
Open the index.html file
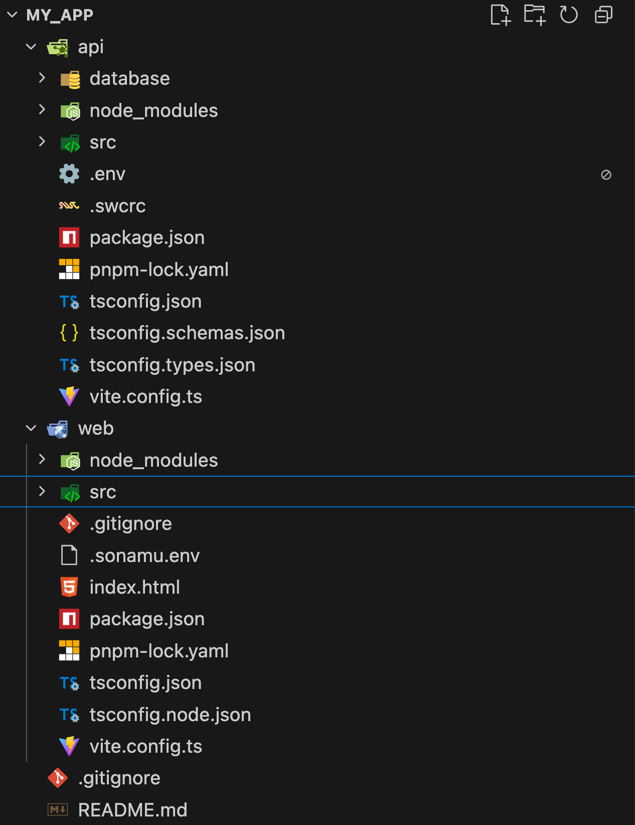click(x=134, y=587)
